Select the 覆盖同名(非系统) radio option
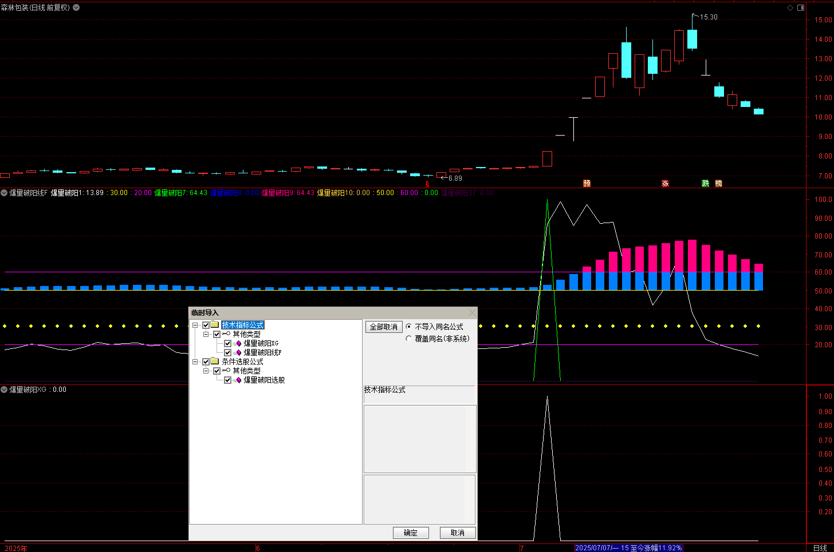The image size is (834, 552). 408,339
